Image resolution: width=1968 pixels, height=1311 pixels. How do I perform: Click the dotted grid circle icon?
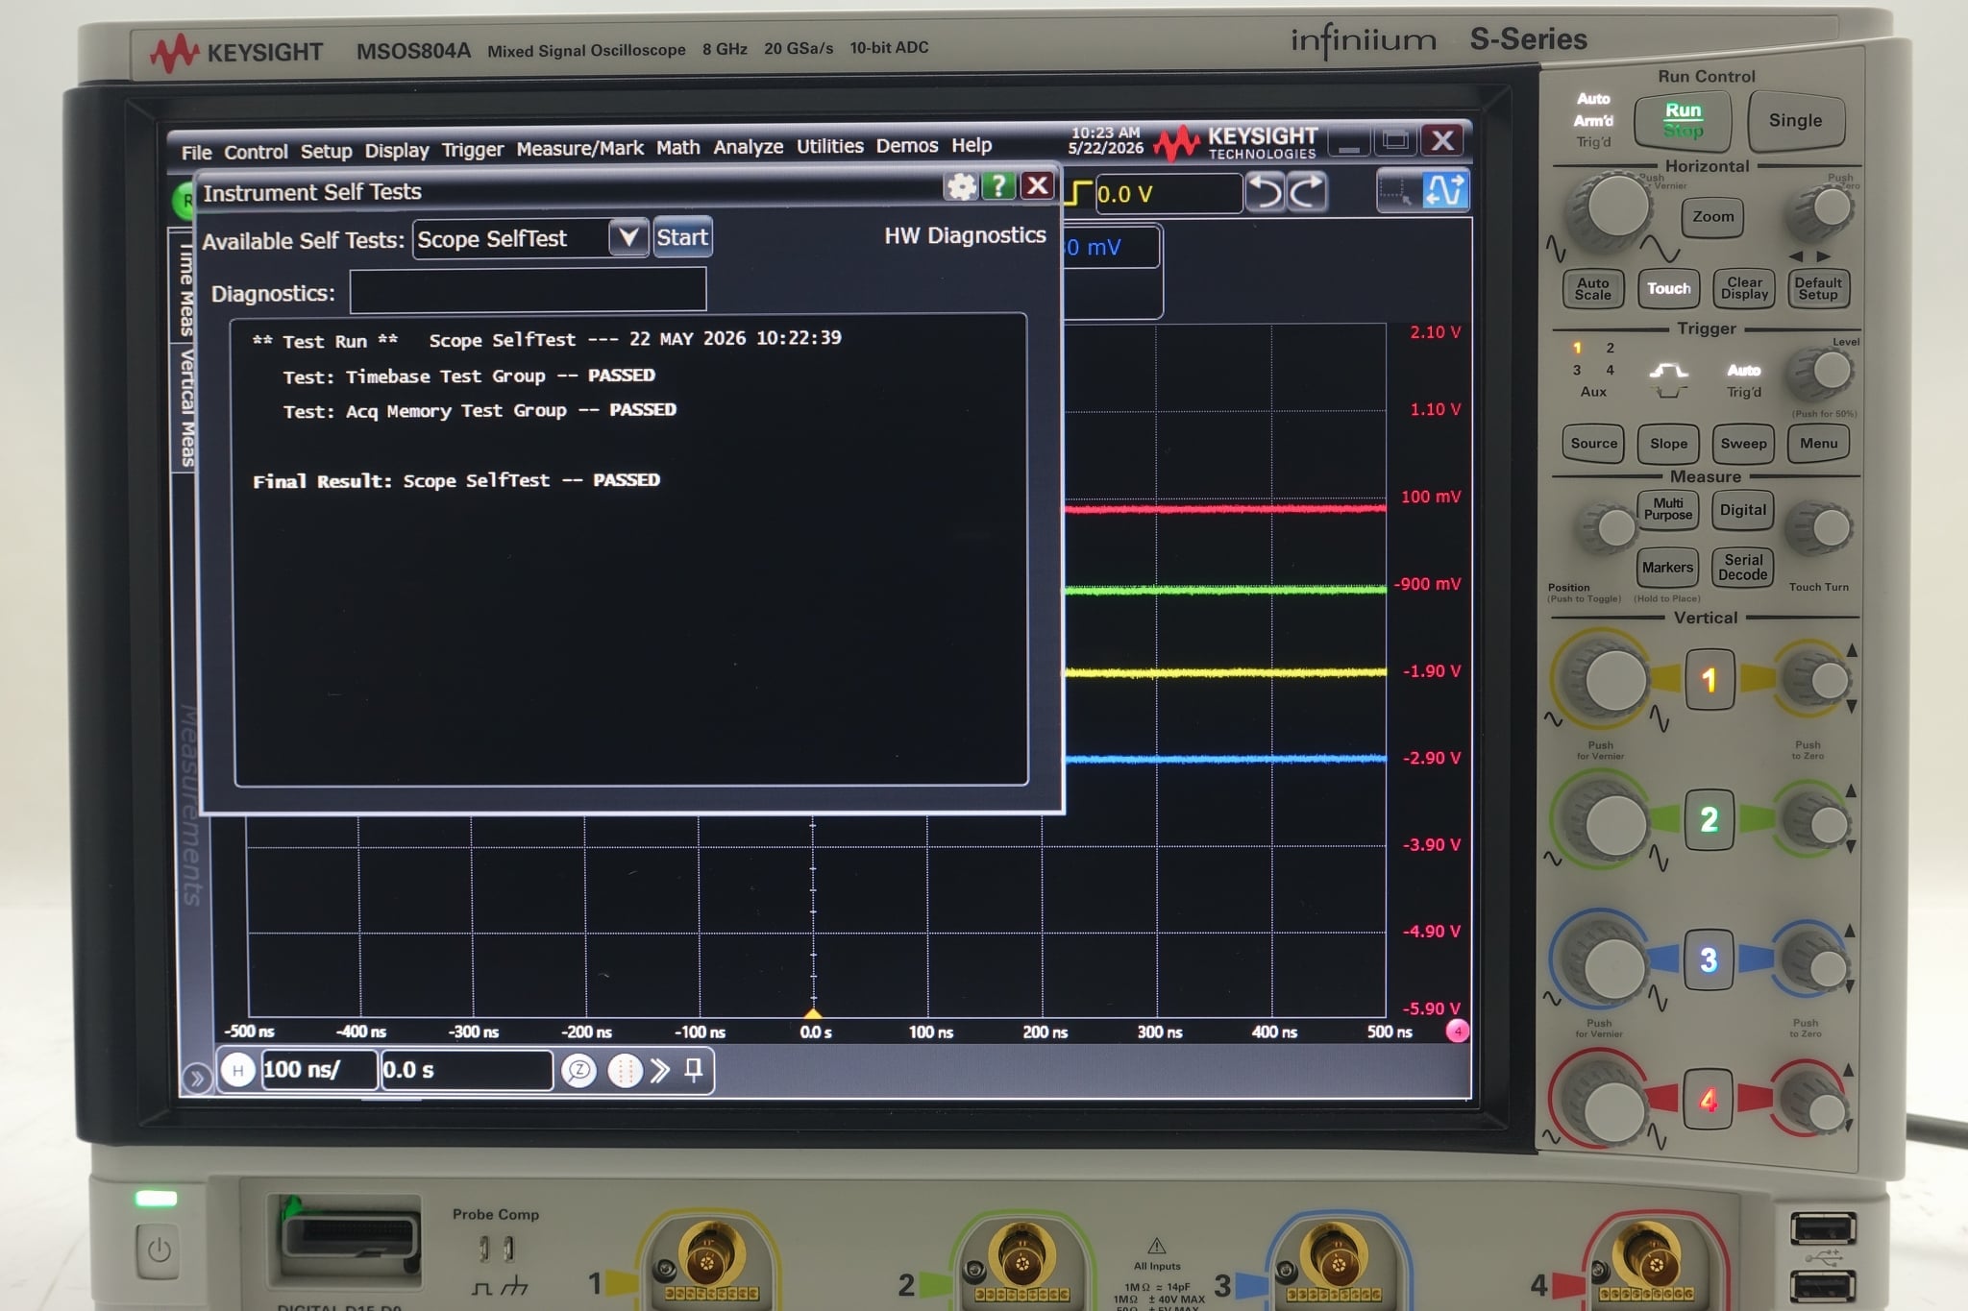pyautogui.click(x=625, y=1070)
